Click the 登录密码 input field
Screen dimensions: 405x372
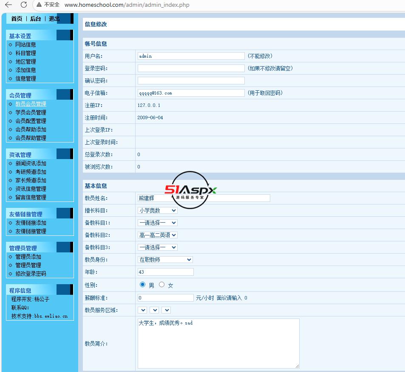pos(191,68)
